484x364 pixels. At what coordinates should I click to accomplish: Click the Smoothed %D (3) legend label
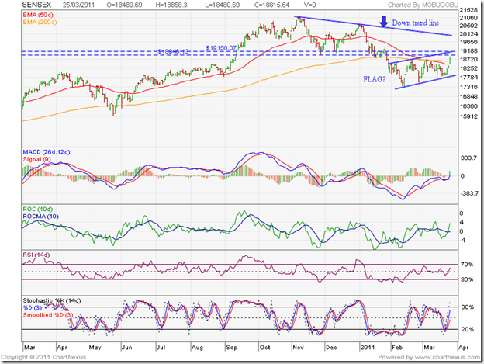point(48,315)
